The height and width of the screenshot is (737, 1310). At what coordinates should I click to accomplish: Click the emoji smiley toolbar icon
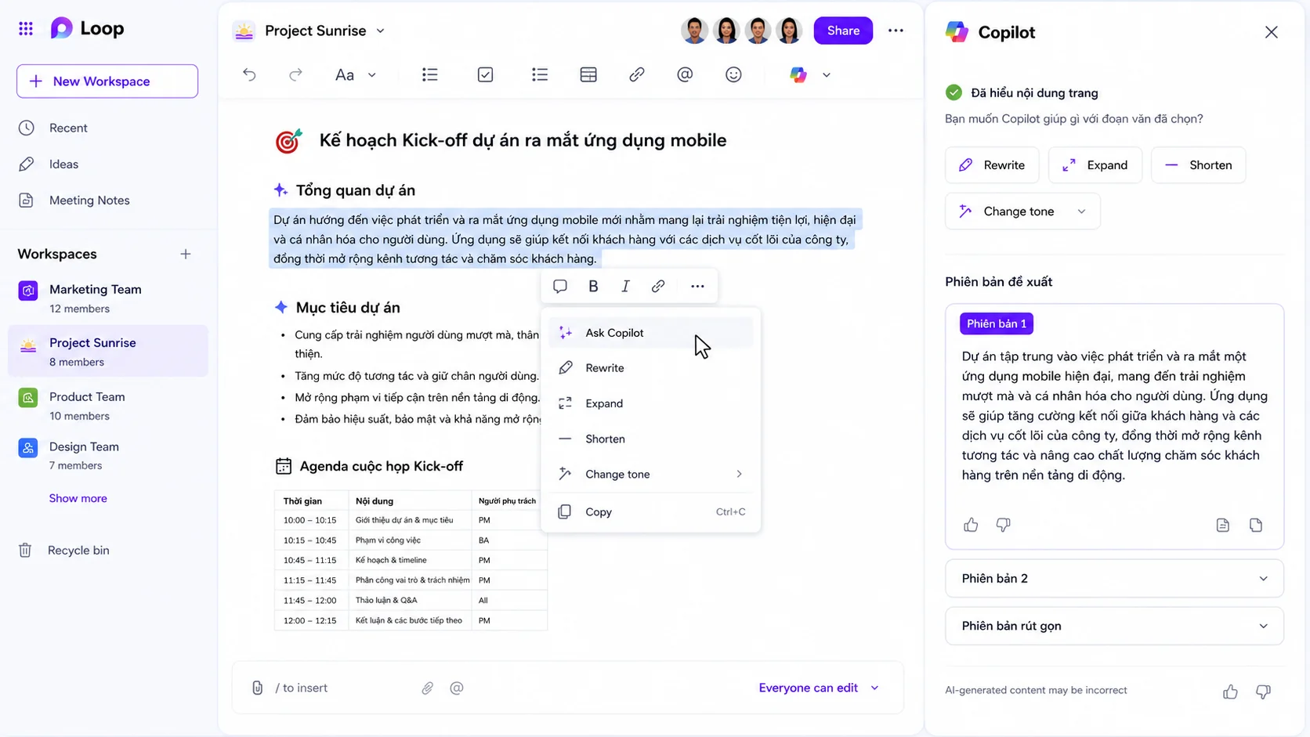(733, 74)
